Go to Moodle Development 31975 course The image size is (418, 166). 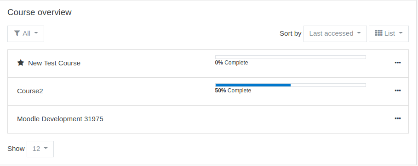pyautogui.click(x=60, y=119)
